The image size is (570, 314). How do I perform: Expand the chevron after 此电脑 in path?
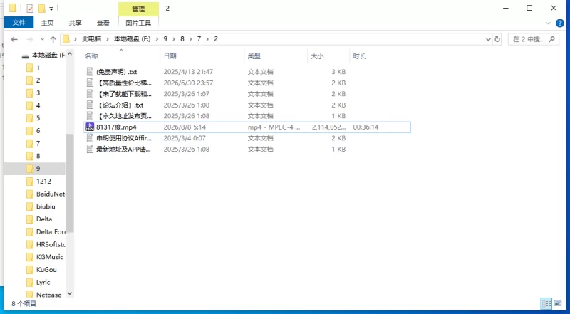[108, 39]
